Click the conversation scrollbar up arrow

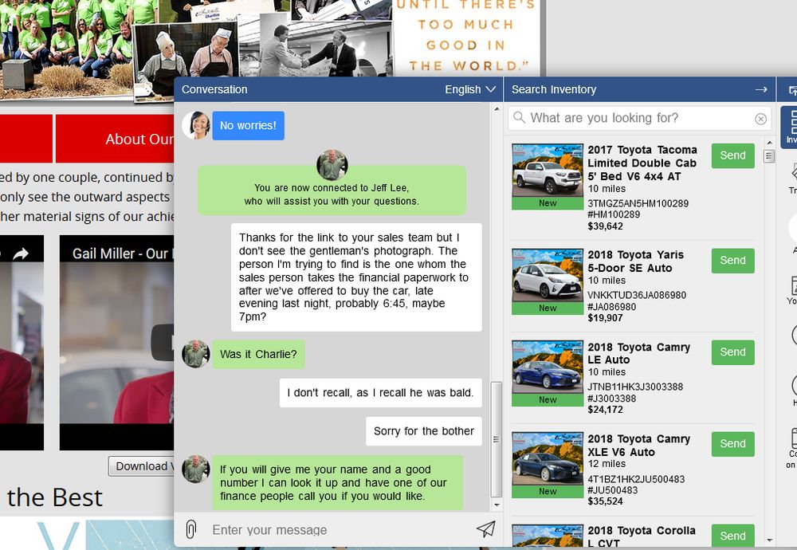coord(496,108)
